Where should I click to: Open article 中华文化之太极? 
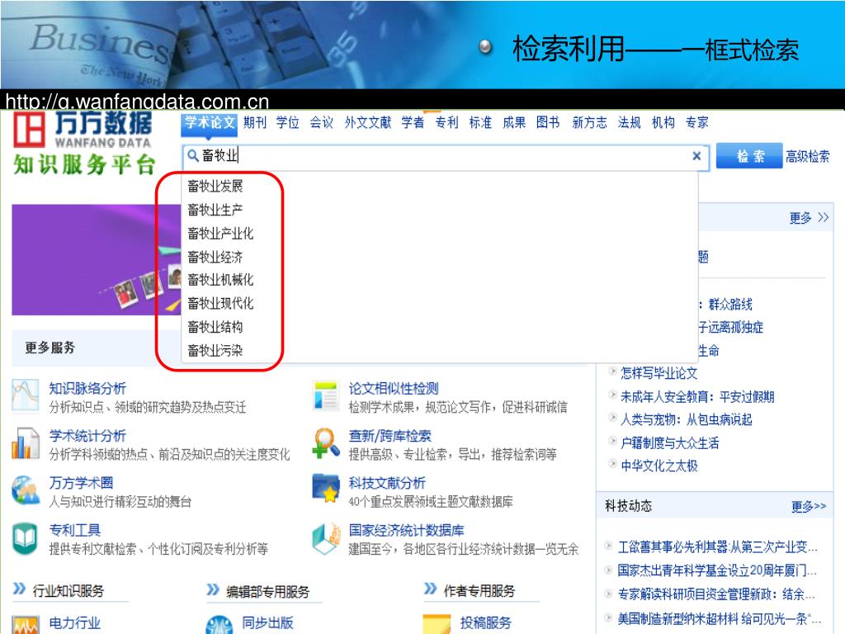[x=659, y=466]
